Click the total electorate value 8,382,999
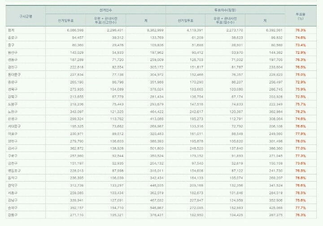 point(155,30)
